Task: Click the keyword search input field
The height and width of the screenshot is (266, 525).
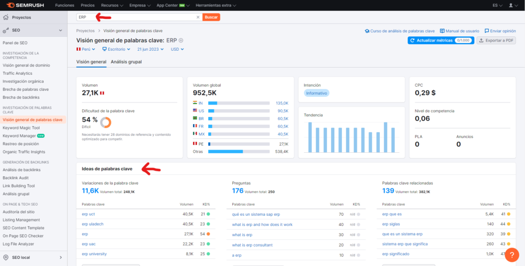Action: point(135,17)
